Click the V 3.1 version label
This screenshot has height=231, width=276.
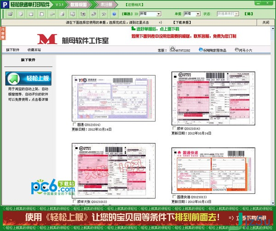[59, 5]
